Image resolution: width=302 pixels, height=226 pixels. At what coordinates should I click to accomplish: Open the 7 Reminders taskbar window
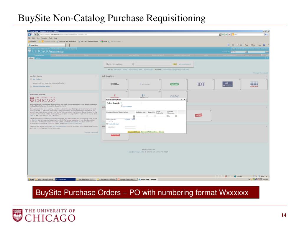point(65,179)
